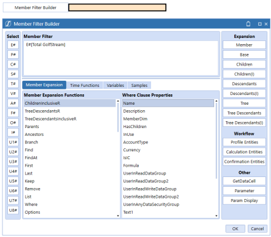
Task: Open the Variables tab
Action: click(x=115, y=85)
